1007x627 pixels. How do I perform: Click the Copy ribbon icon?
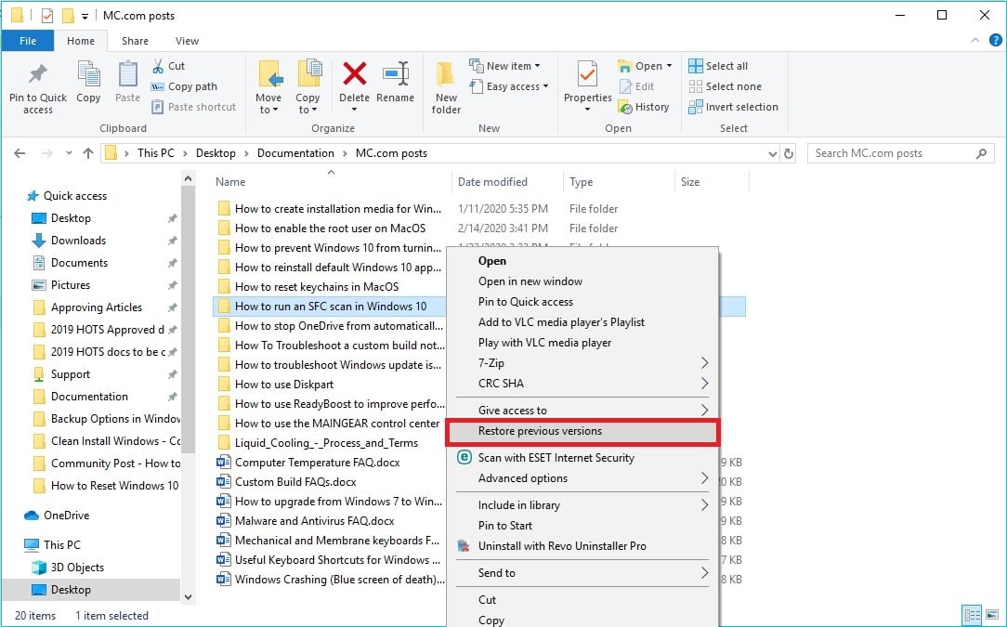(x=88, y=74)
